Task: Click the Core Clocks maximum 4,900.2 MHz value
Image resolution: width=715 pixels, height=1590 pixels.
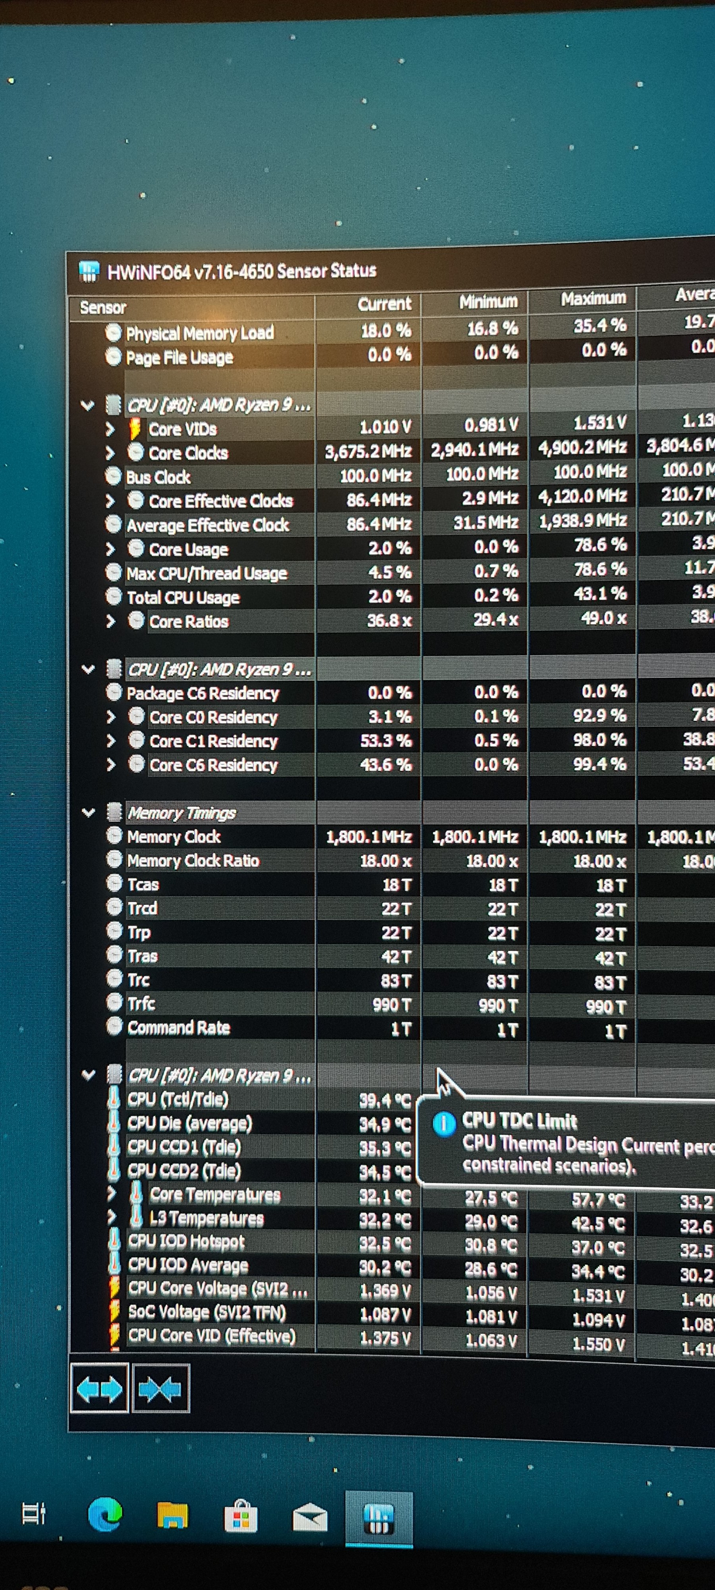Action: coord(582,447)
